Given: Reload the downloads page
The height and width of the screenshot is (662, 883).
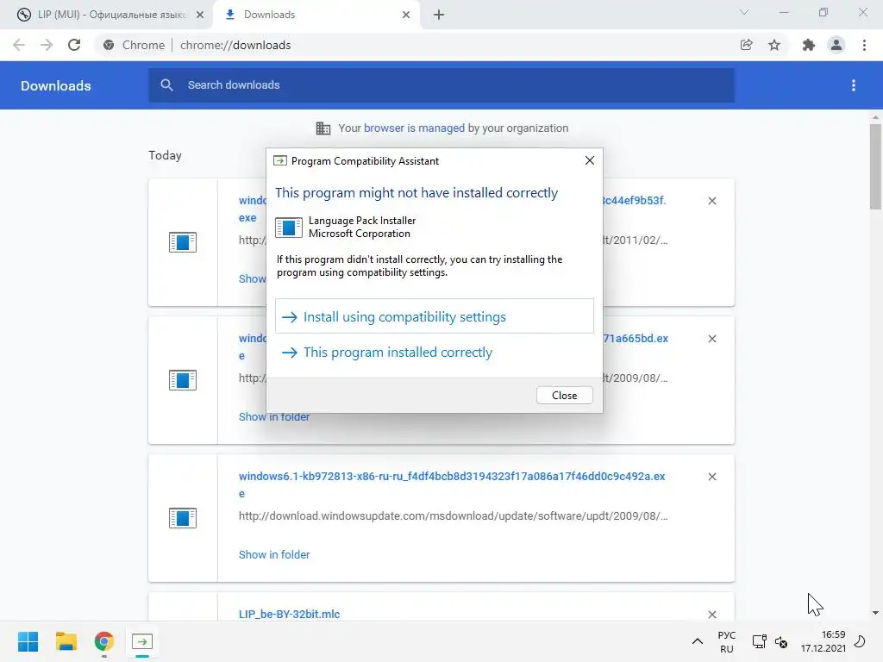Looking at the screenshot, I should point(74,45).
